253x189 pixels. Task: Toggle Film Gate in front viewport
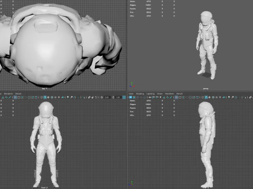click(x=19, y=97)
